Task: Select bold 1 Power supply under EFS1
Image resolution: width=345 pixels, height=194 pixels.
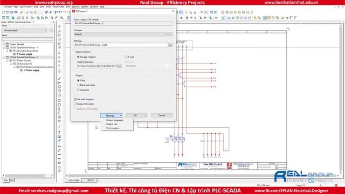Action: click(31, 71)
